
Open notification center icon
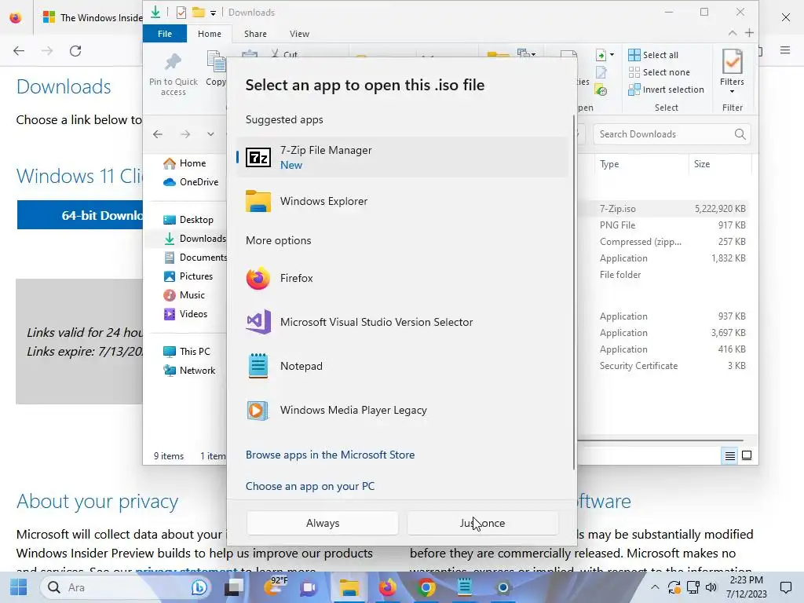pos(785,587)
